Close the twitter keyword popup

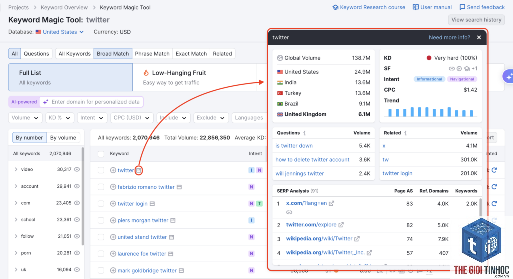pyautogui.click(x=479, y=37)
